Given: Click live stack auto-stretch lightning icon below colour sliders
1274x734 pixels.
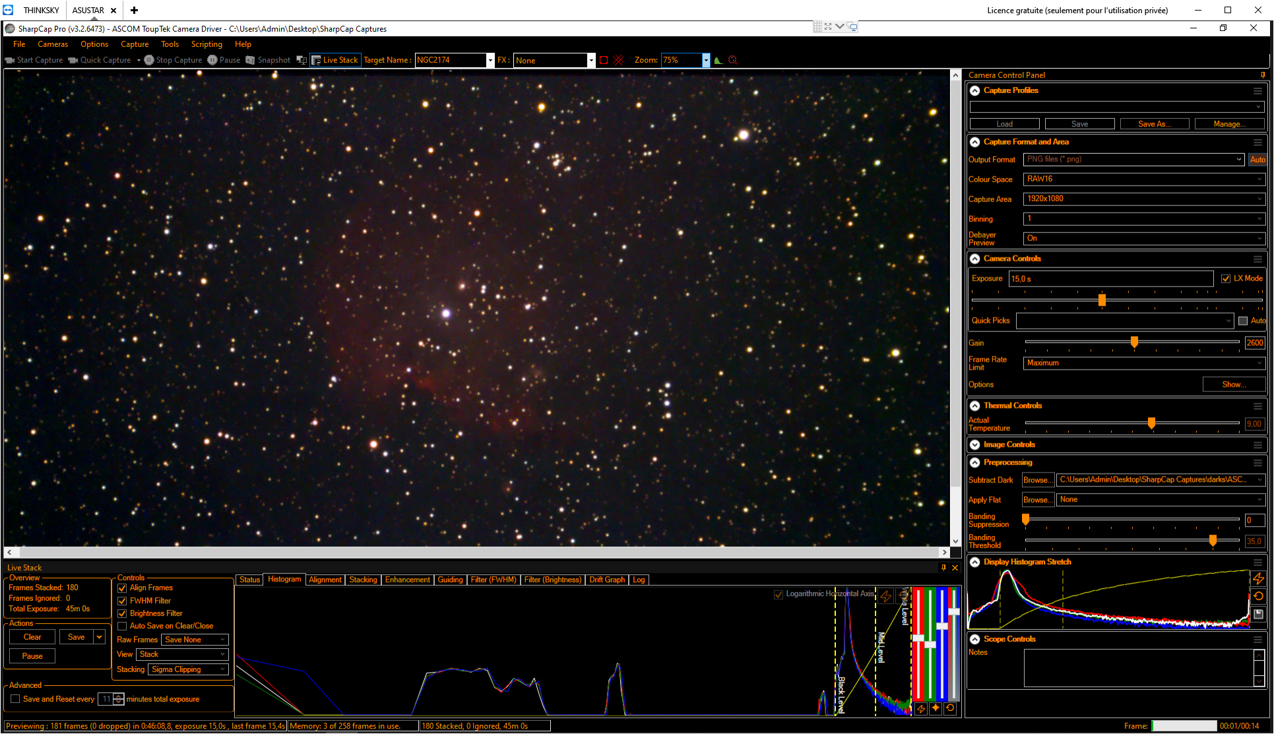Looking at the screenshot, I should pos(921,708).
